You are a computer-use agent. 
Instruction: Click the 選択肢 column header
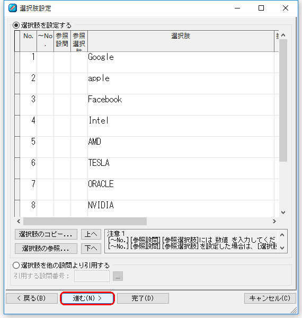(x=181, y=41)
